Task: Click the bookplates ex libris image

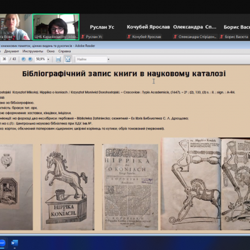Action: click(x=16, y=187)
